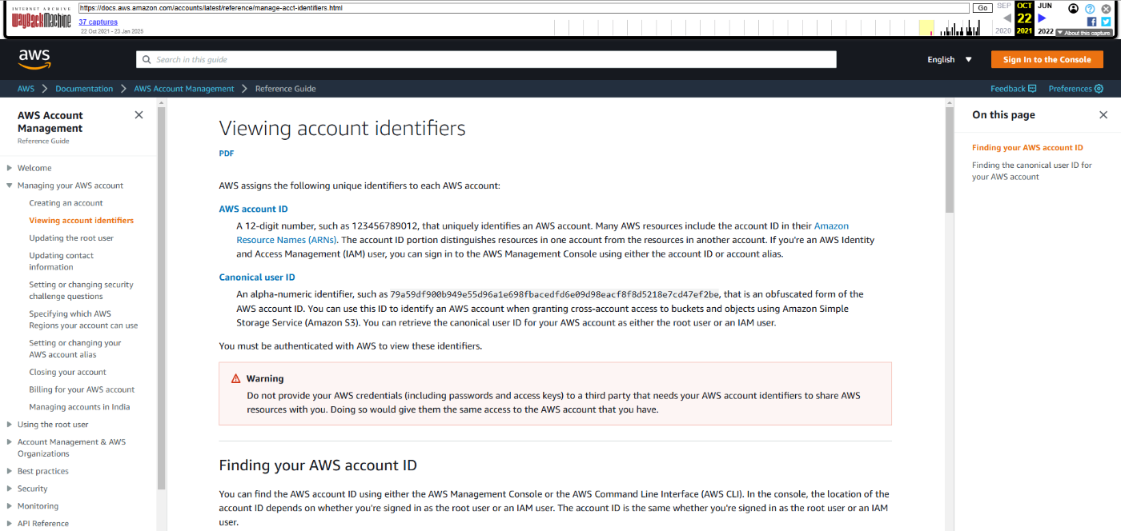Expand Best practices section
The width and height of the screenshot is (1121, 531).
coord(9,471)
